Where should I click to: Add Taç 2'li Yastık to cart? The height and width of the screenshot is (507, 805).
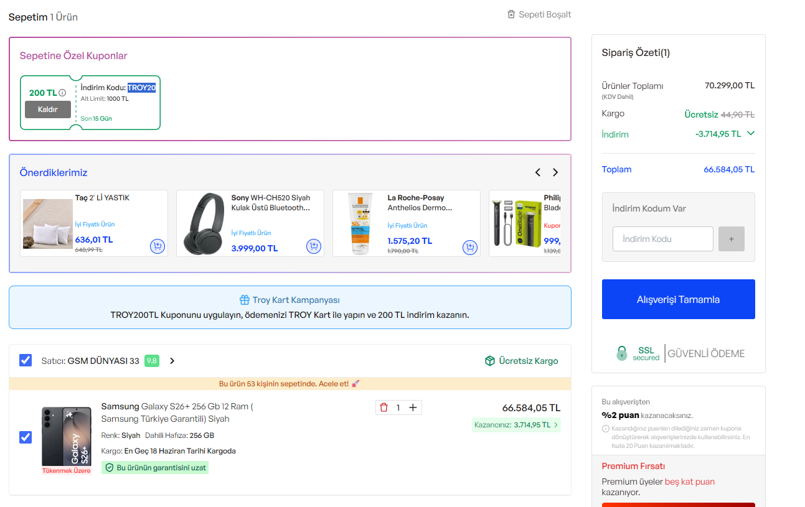point(158,247)
